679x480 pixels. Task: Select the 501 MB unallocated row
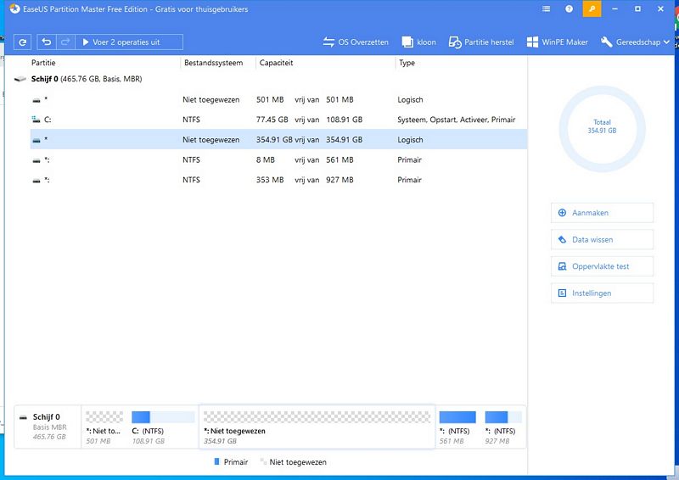click(278, 99)
